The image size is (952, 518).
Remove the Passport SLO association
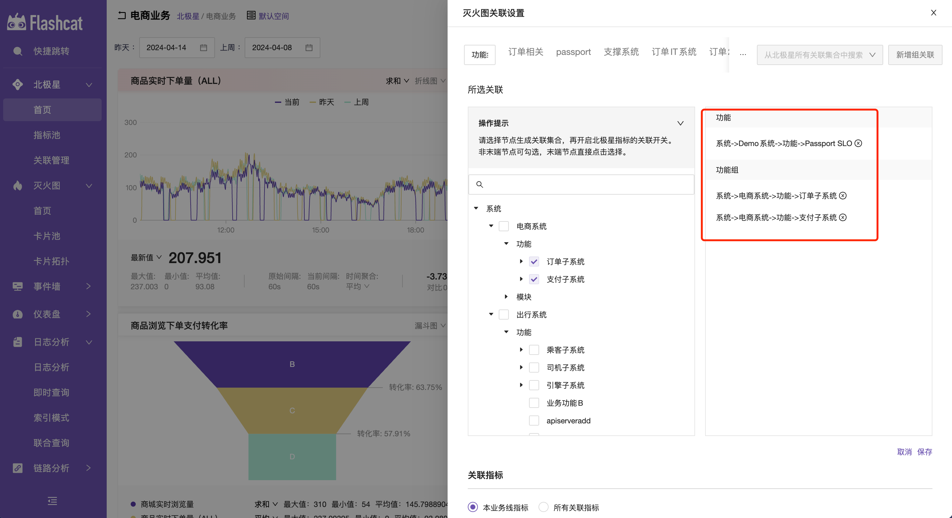coord(858,143)
